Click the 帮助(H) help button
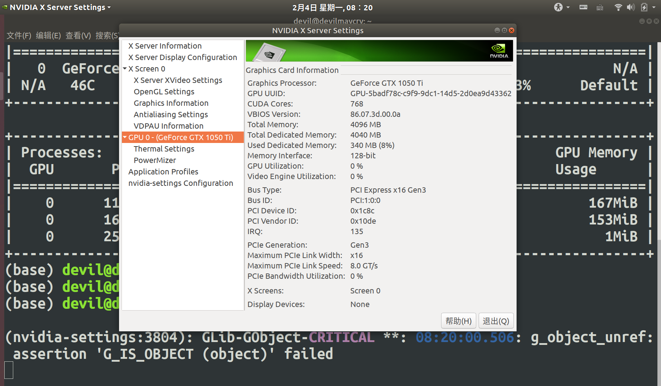 tap(459, 321)
